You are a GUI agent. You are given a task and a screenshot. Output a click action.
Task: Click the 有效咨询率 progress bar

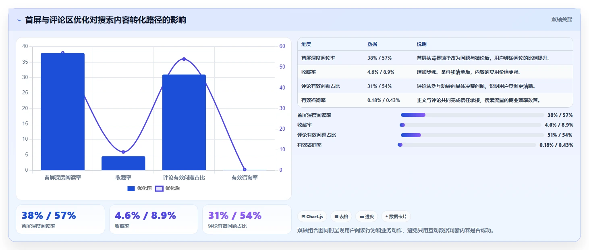click(x=467, y=145)
